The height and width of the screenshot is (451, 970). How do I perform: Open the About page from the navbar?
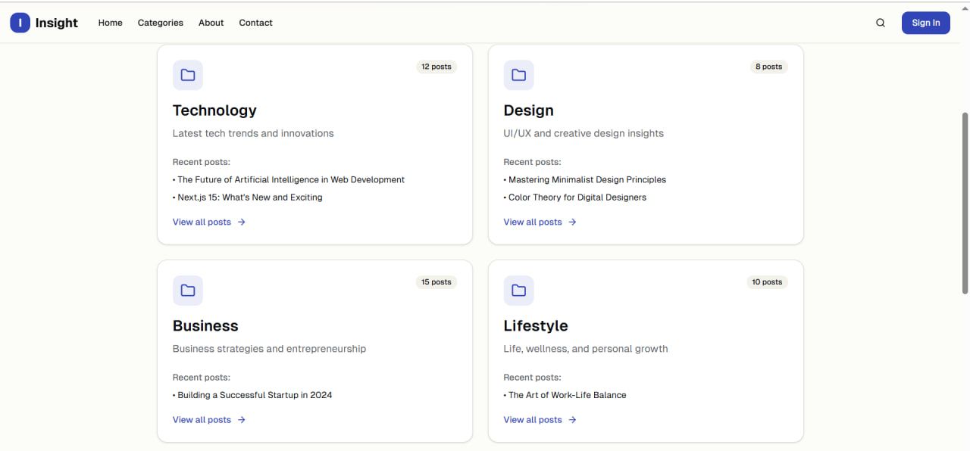tap(211, 23)
